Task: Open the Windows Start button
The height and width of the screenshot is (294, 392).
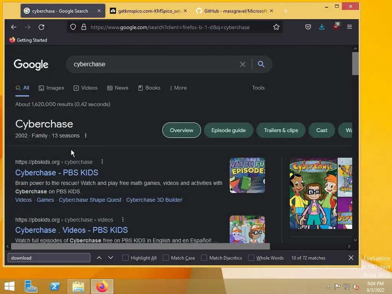Action: (x=10, y=286)
